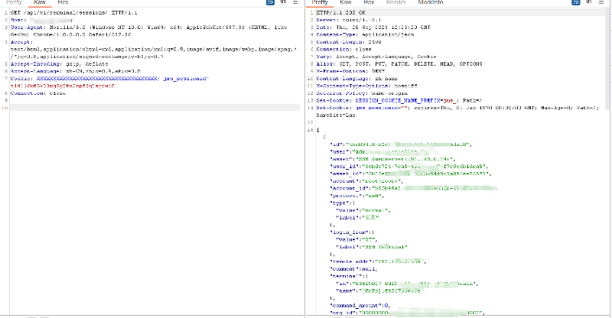The image size is (612, 318).
Task: Click the Host header line in request
Action: click(x=41, y=21)
